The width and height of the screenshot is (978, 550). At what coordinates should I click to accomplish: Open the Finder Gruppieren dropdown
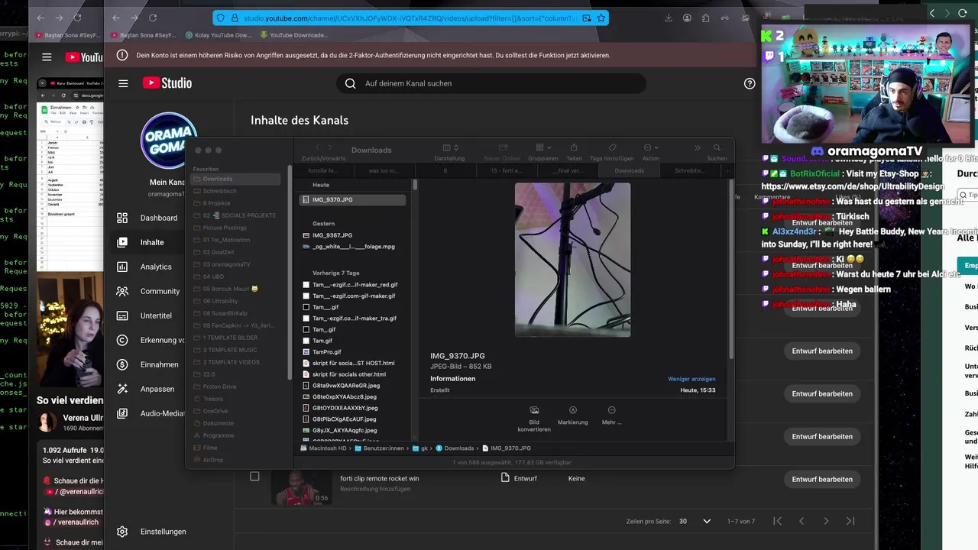tap(543, 147)
